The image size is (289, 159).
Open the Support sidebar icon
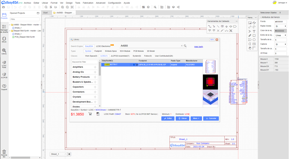pyautogui.click(x=4, y=87)
